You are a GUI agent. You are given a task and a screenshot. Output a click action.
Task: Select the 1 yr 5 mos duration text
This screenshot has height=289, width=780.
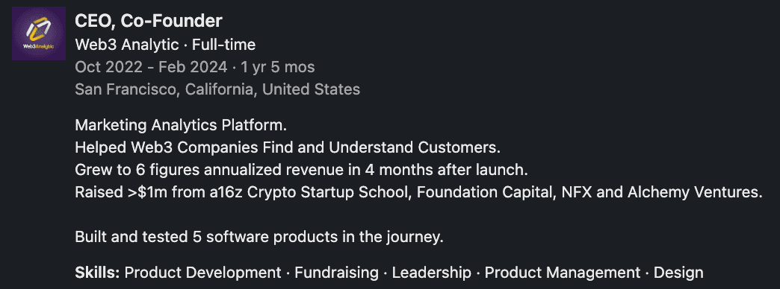278,68
